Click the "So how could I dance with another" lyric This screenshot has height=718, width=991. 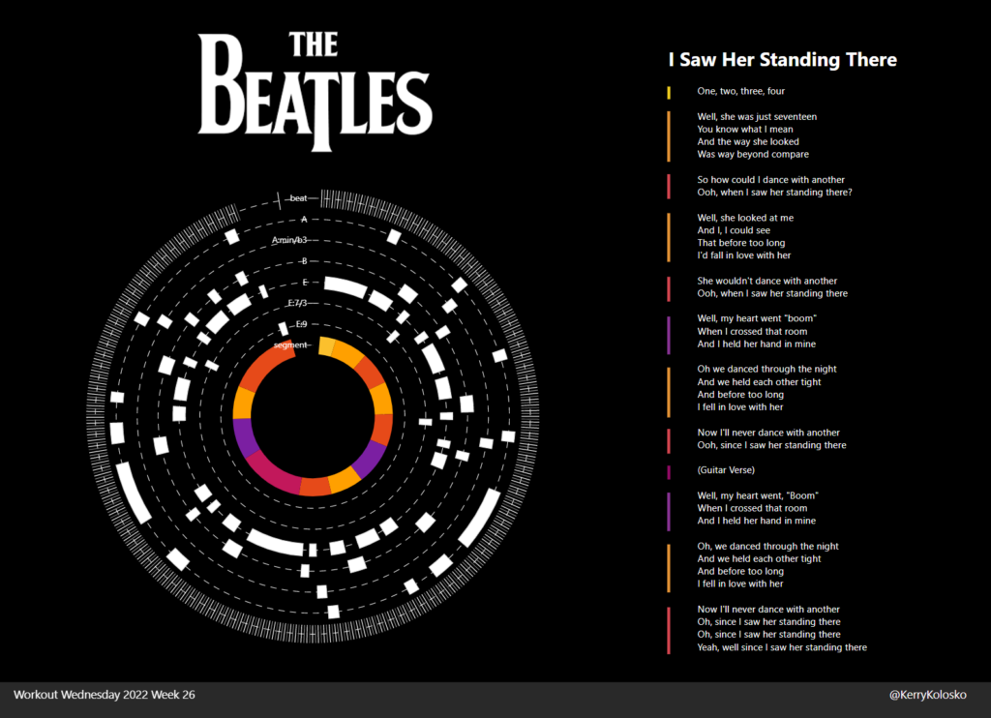(770, 180)
